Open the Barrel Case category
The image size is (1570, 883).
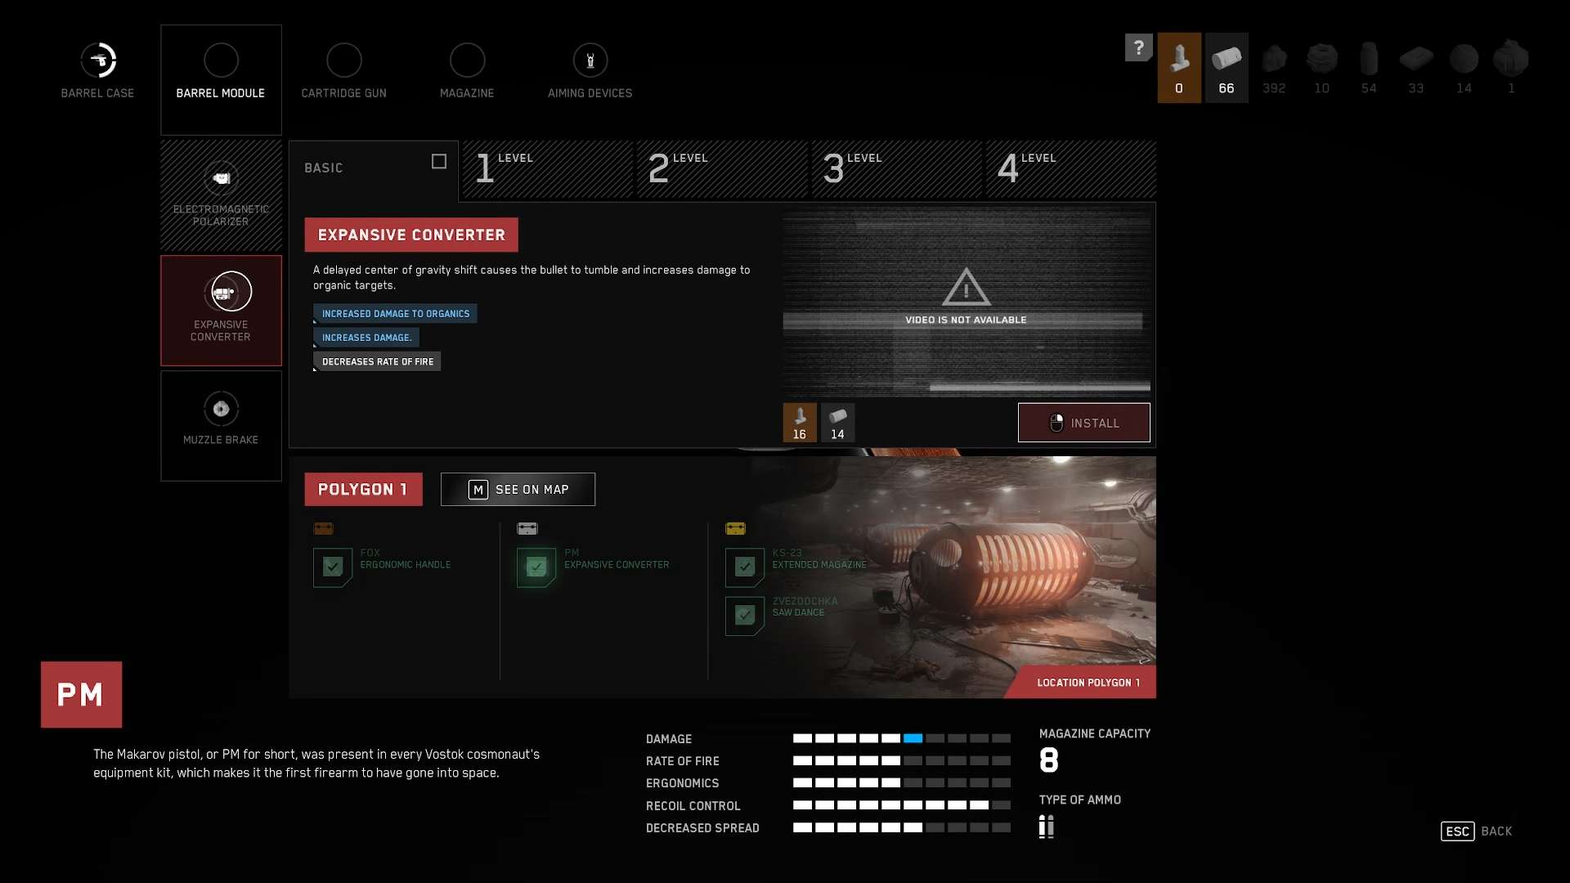[98, 72]
